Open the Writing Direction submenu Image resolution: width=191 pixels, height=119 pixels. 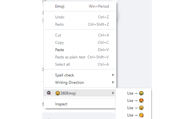click(x=80, y=82)
